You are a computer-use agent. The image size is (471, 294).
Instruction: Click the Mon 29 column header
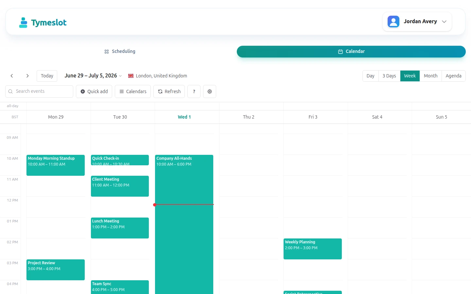(x=56, y=117)
